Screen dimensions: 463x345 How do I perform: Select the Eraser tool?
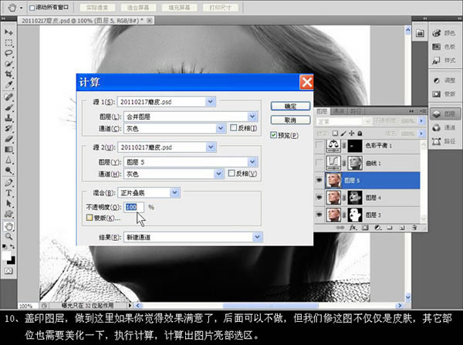coord(8,139)
